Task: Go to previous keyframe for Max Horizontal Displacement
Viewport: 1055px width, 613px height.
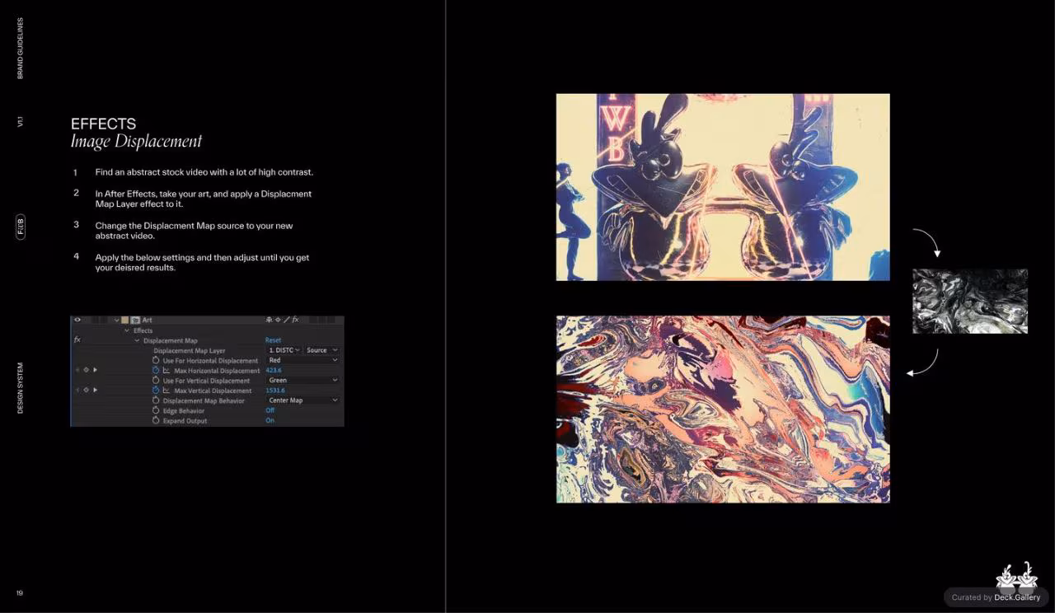Action: pos(77,370)
